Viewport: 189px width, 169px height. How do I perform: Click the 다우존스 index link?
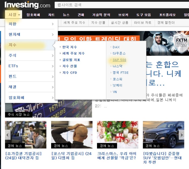click(119, 53)
